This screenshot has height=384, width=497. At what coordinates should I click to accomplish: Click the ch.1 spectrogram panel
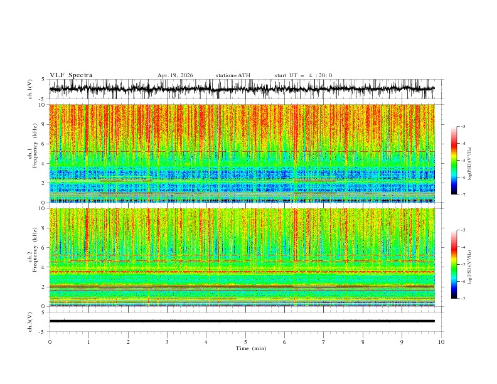(242, 153)
